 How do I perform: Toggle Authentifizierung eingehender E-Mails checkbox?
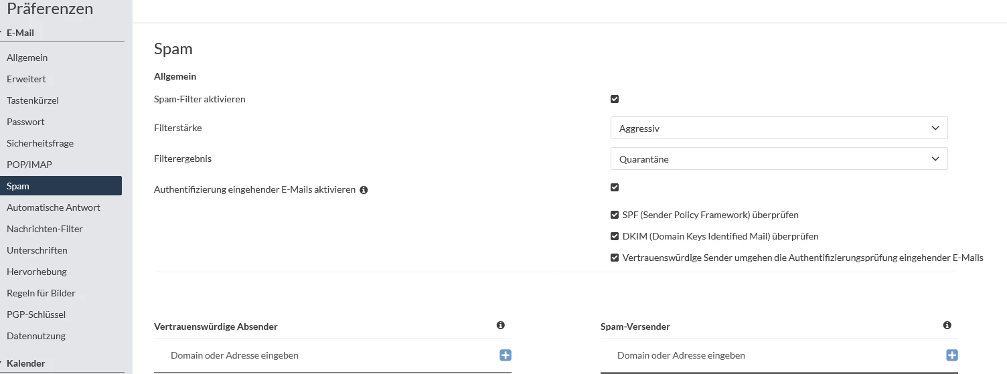615,187
